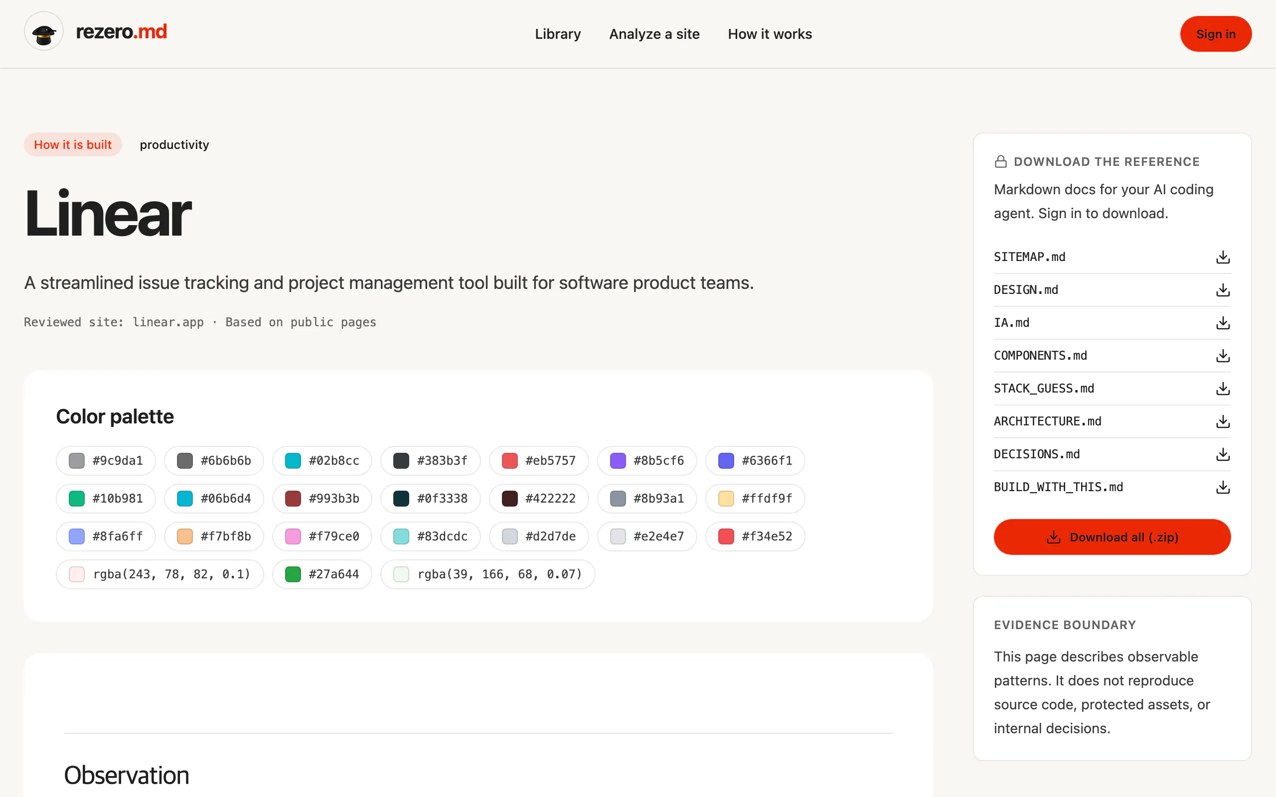
Task: Click the #6366f1 indigo color chip
Action: pos(755,461)
